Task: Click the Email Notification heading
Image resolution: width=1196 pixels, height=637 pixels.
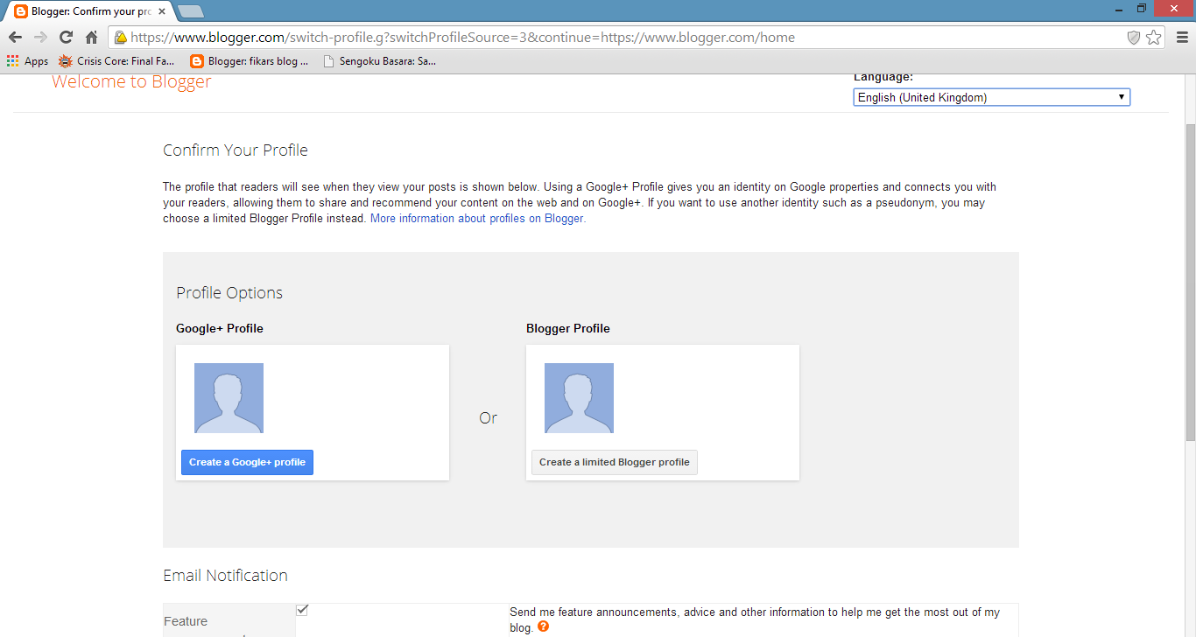Action: coord(225,575)
